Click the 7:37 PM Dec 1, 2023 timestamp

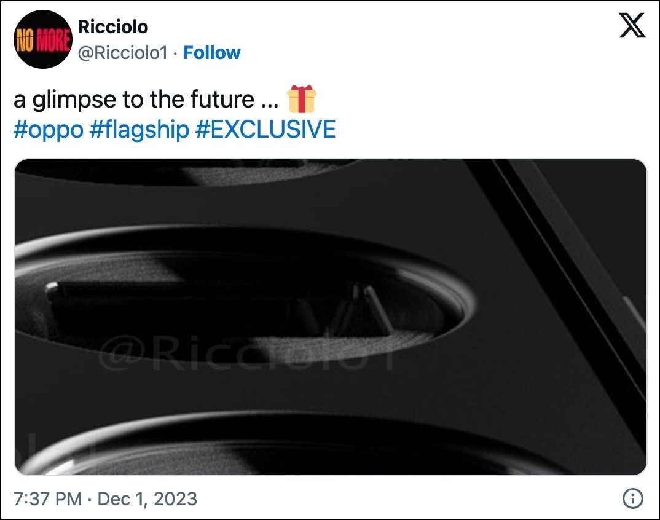point(105,499)
